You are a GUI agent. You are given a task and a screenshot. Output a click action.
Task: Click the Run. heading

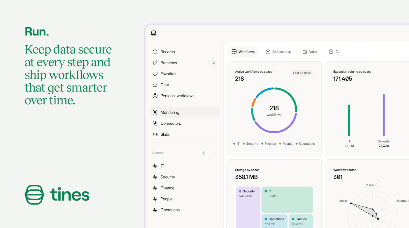pyautogui.click(x=37, y=32)
